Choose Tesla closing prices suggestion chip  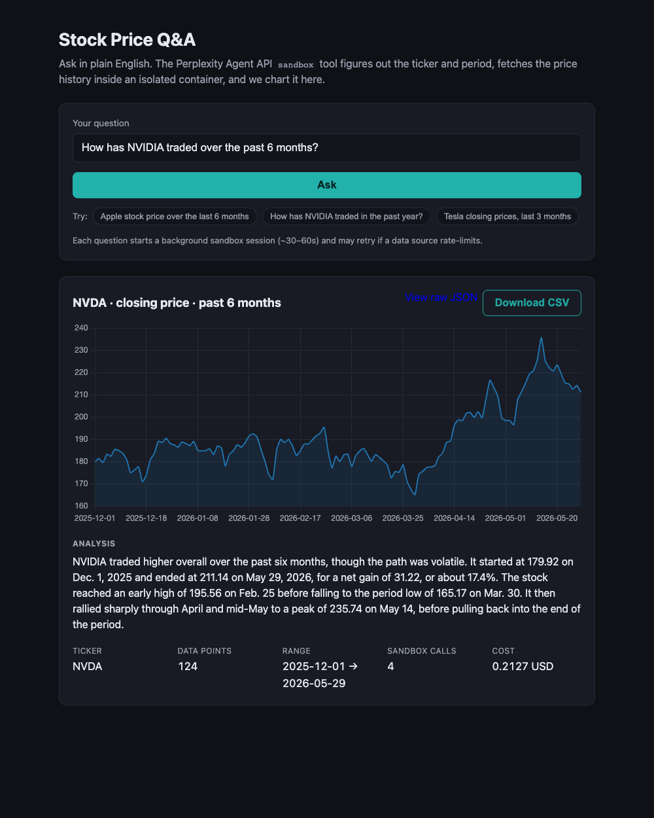pyautogui.click(x=508, y=217)
